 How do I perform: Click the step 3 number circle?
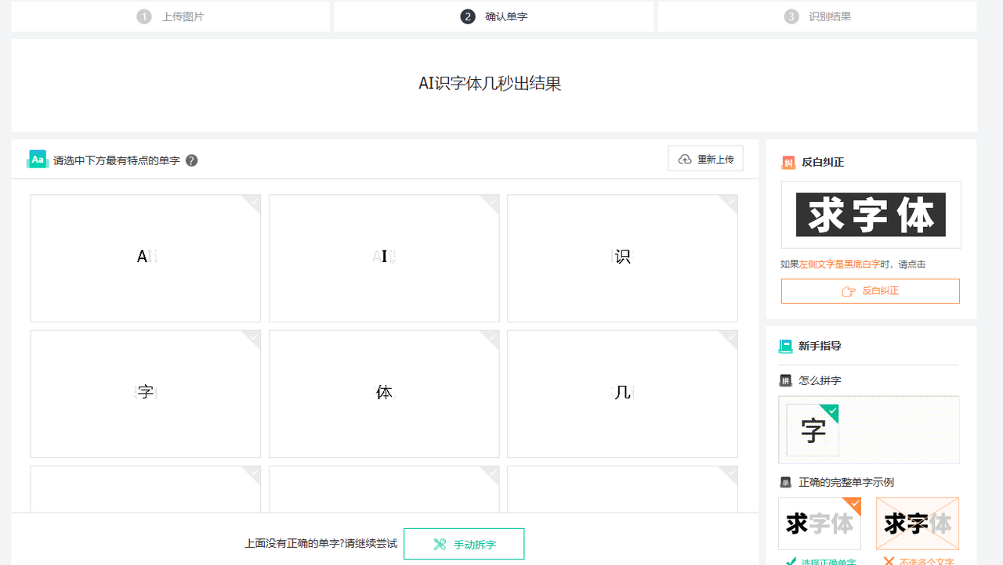[x=791, y=16]
